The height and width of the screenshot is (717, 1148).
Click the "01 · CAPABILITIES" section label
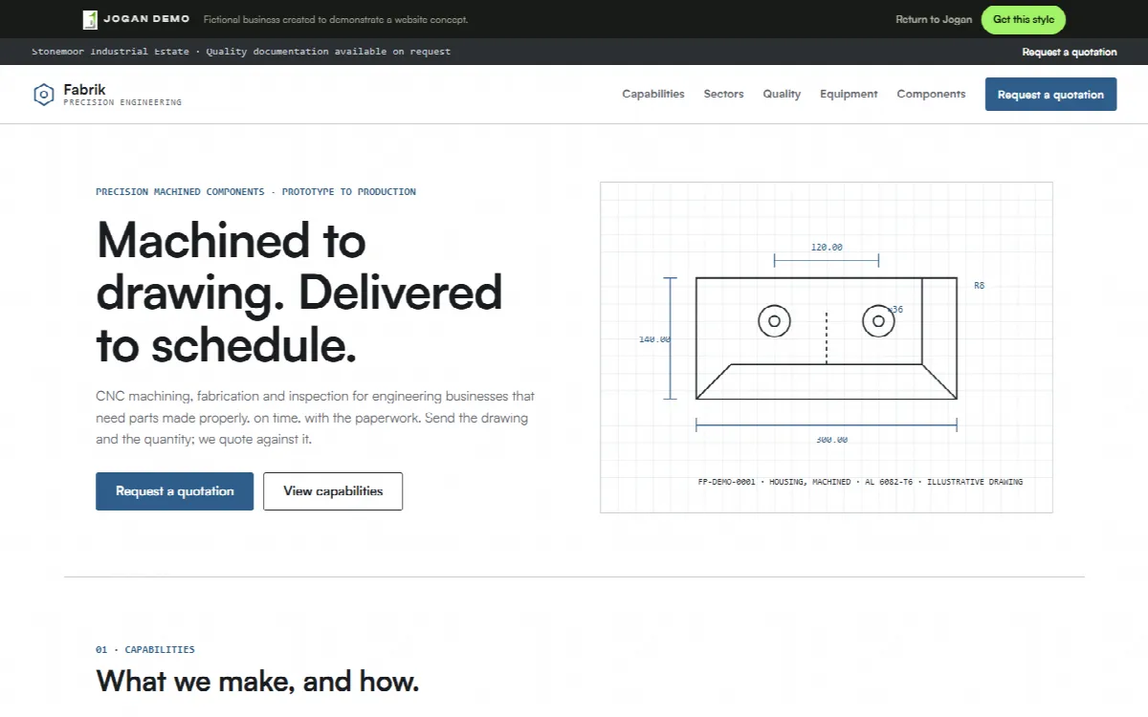(x=145, y=649)
